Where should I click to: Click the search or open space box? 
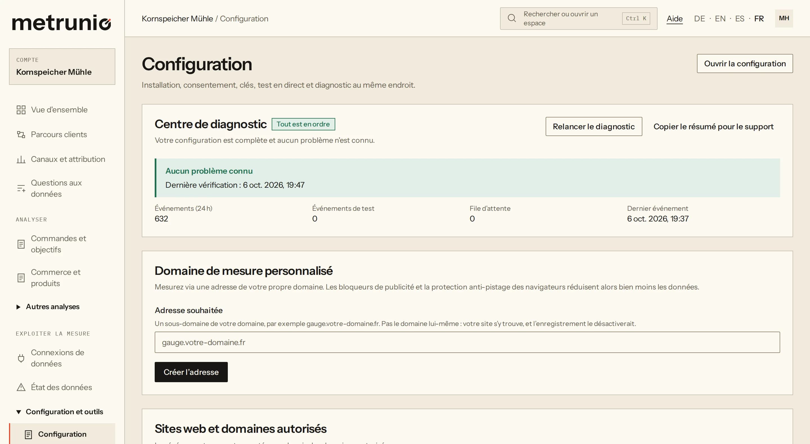579,19
